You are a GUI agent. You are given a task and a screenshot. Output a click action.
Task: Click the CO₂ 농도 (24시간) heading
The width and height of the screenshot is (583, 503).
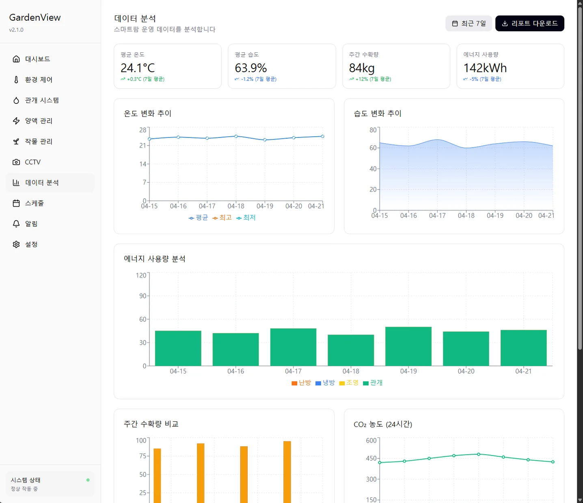pos(383,424)
